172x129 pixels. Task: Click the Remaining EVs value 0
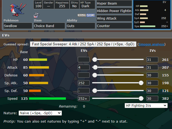point(84,106)
